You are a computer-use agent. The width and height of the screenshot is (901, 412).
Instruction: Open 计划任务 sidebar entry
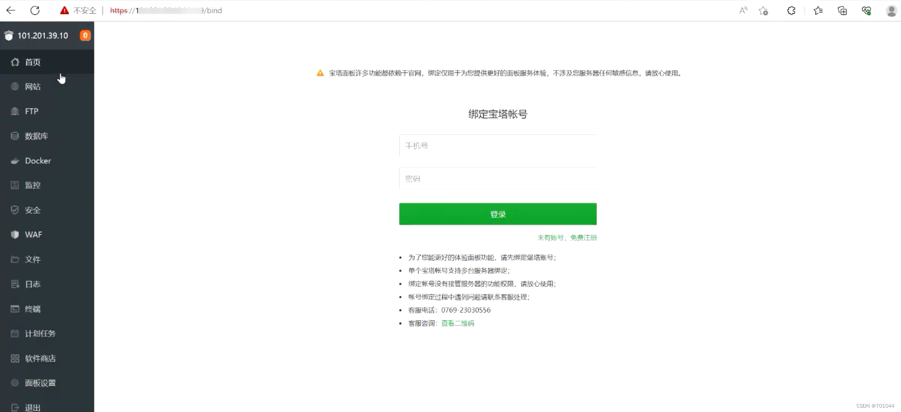point(47,333)
